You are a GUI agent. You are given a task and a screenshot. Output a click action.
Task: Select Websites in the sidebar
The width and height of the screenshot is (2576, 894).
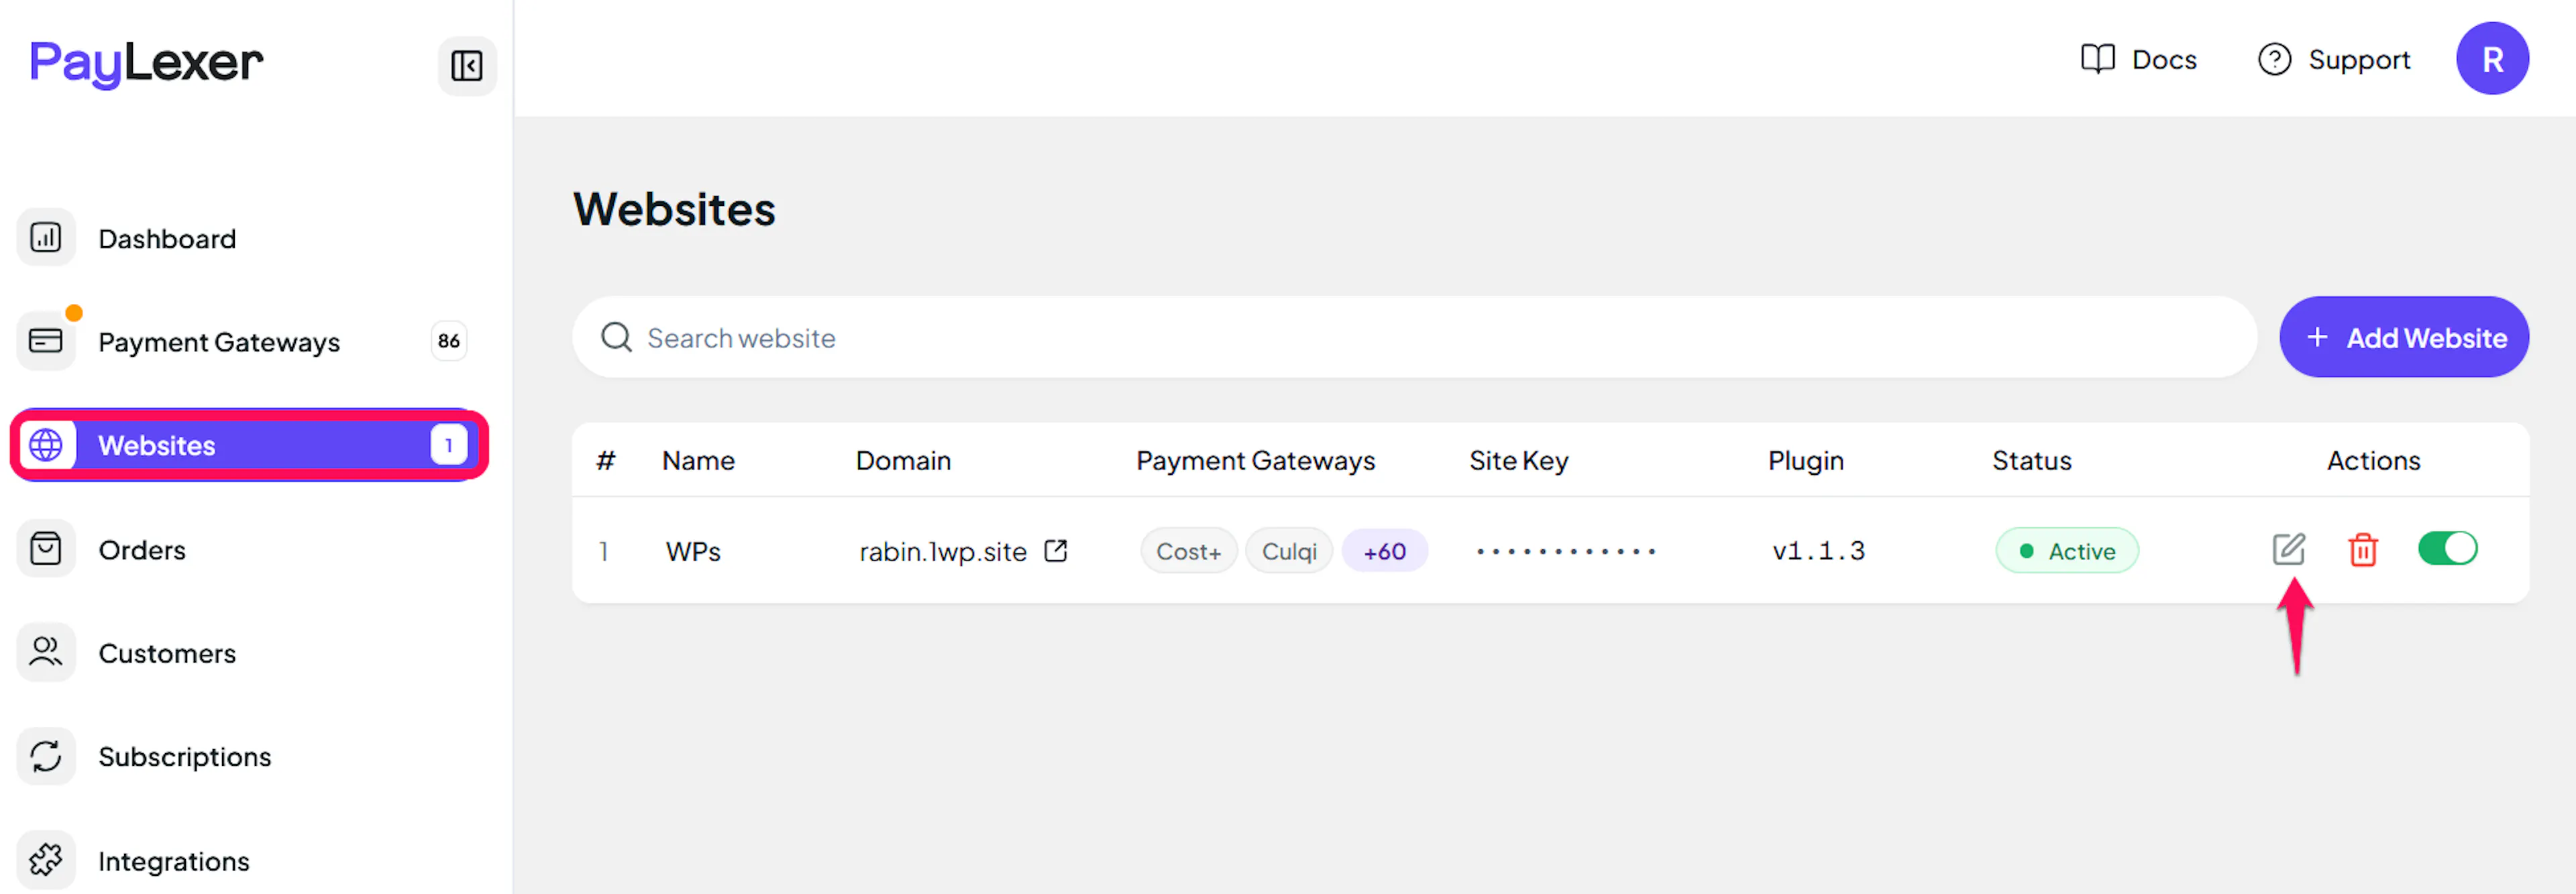pos(249,445)
